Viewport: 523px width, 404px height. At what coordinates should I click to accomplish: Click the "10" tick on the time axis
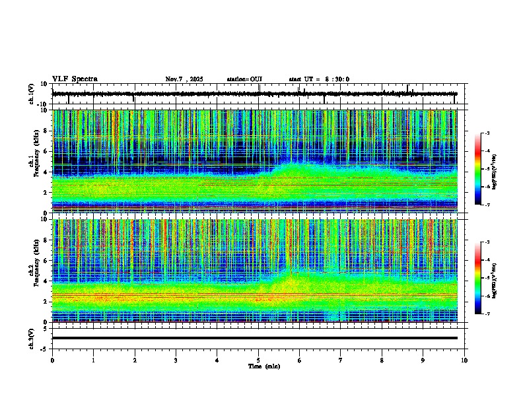[464, 360]
